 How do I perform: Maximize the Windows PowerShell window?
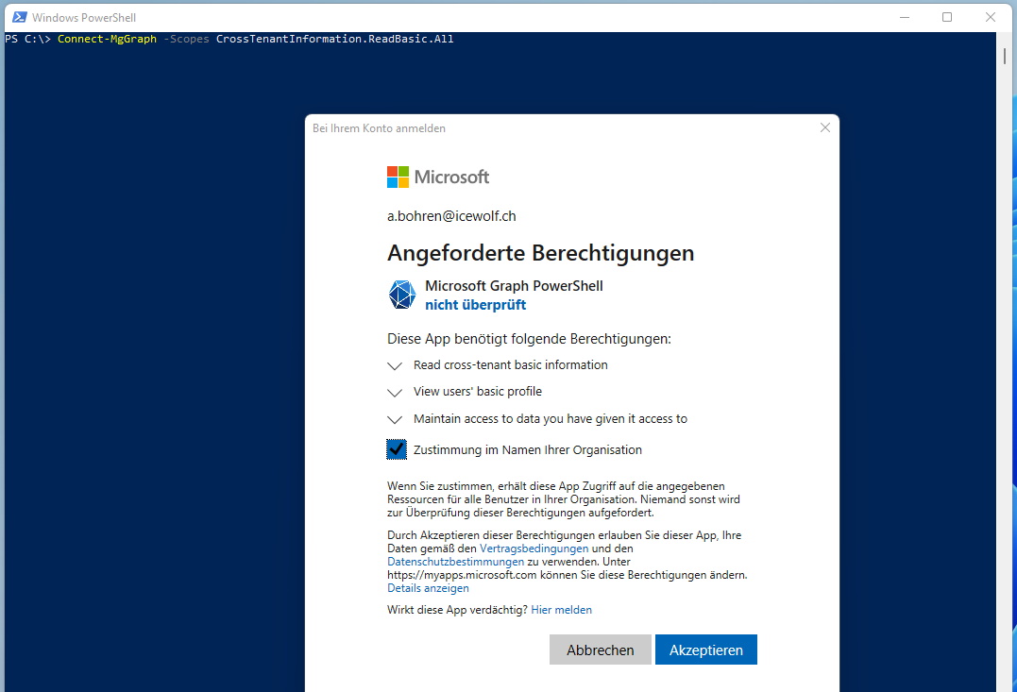pos(947,17)
